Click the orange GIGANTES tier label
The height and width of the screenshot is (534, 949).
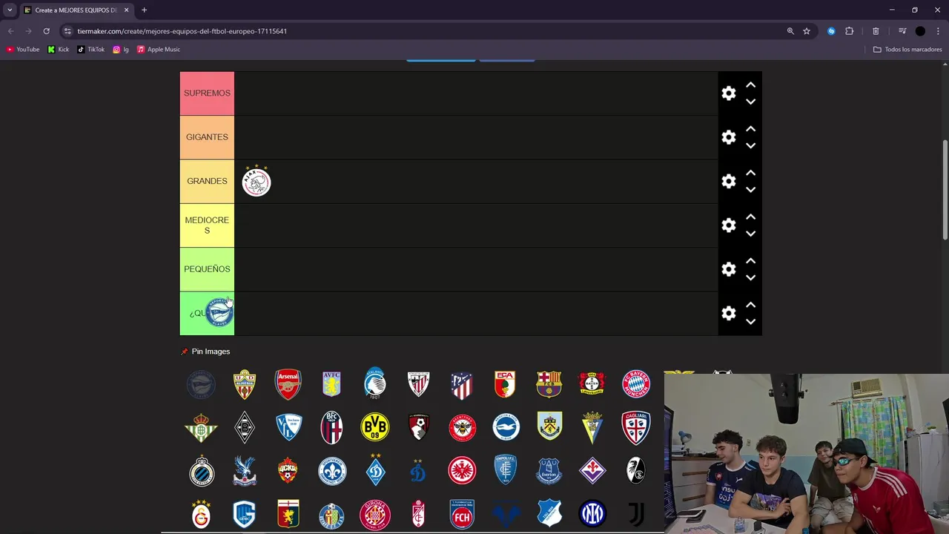(207, 137)
